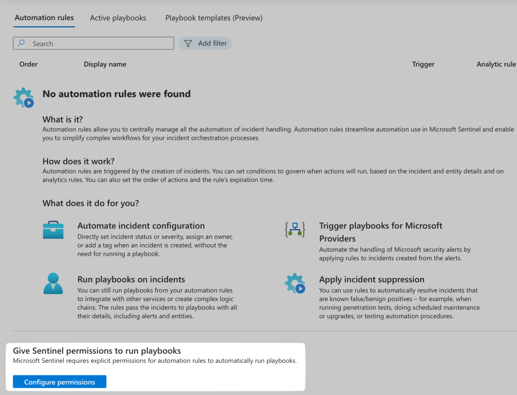Click the Automate incident configuration heading
This screenshot has width=517, height=395.
click(x=141, y=226)
